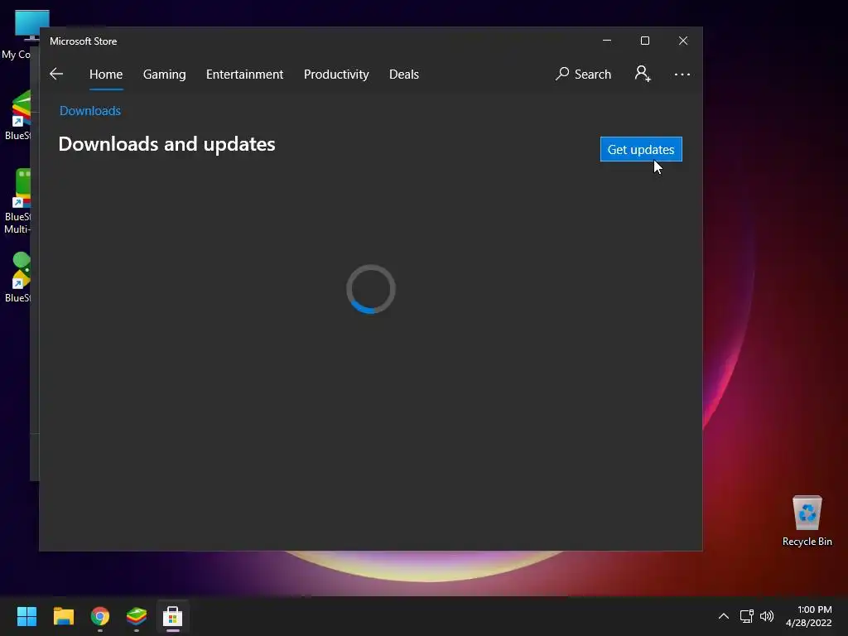Click the Get updates button

click(641, 149)
